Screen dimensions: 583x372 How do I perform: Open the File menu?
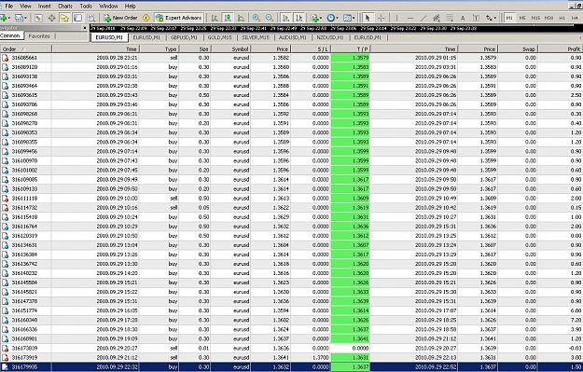[x=8, y=6]
